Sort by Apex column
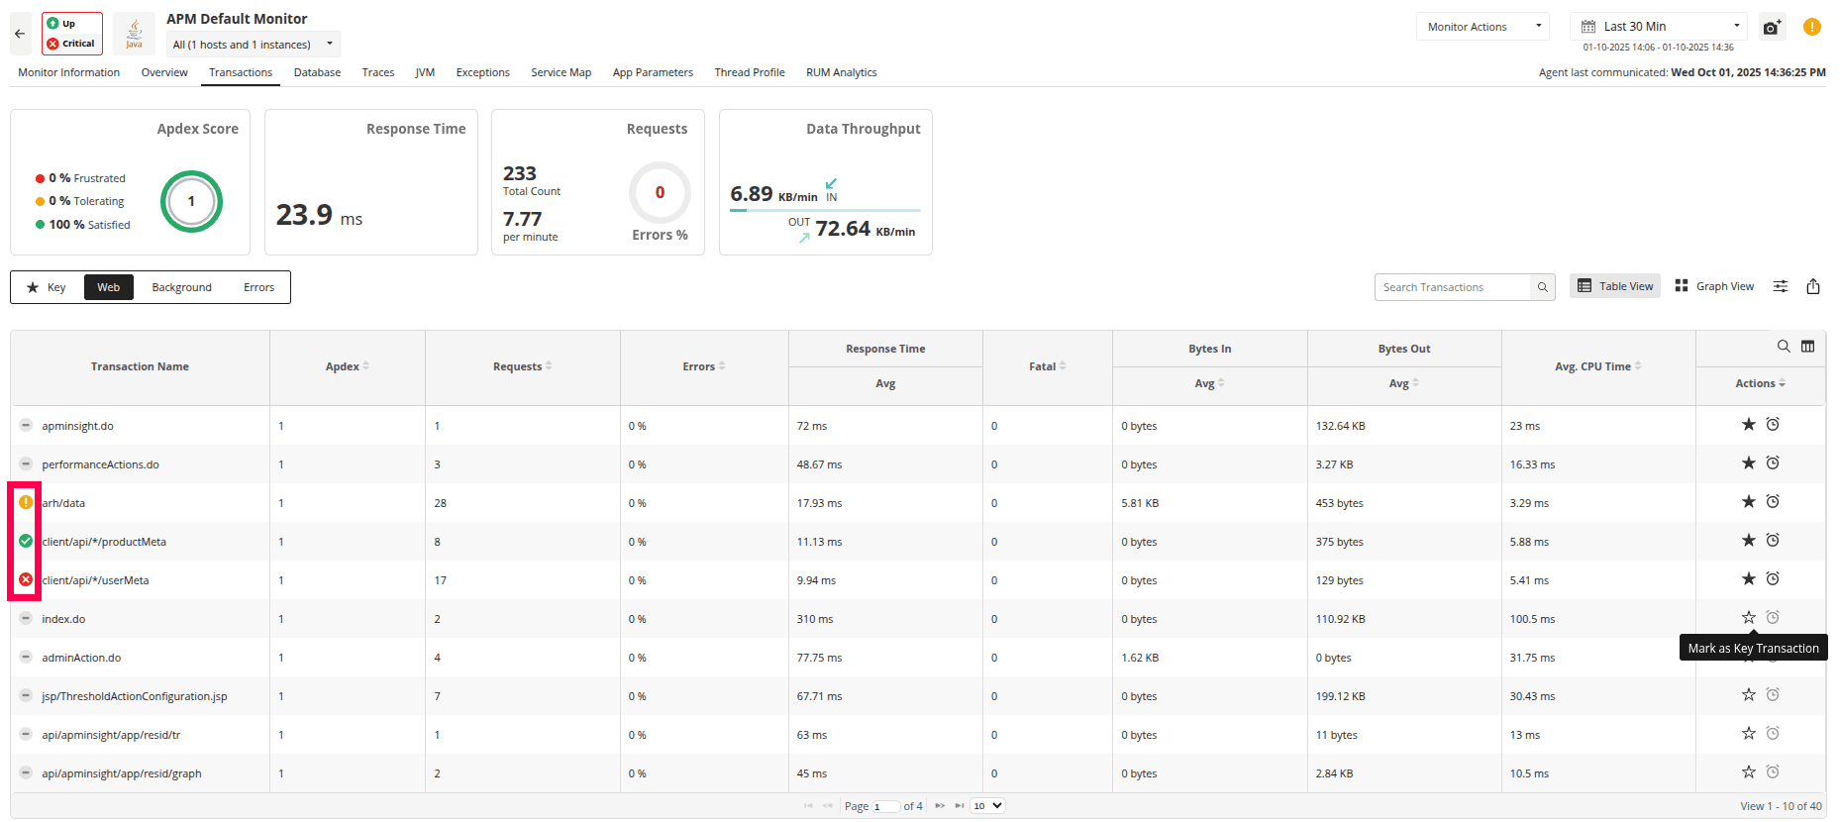The height and width of the screenshot is (822, 1840). [348, 366]
